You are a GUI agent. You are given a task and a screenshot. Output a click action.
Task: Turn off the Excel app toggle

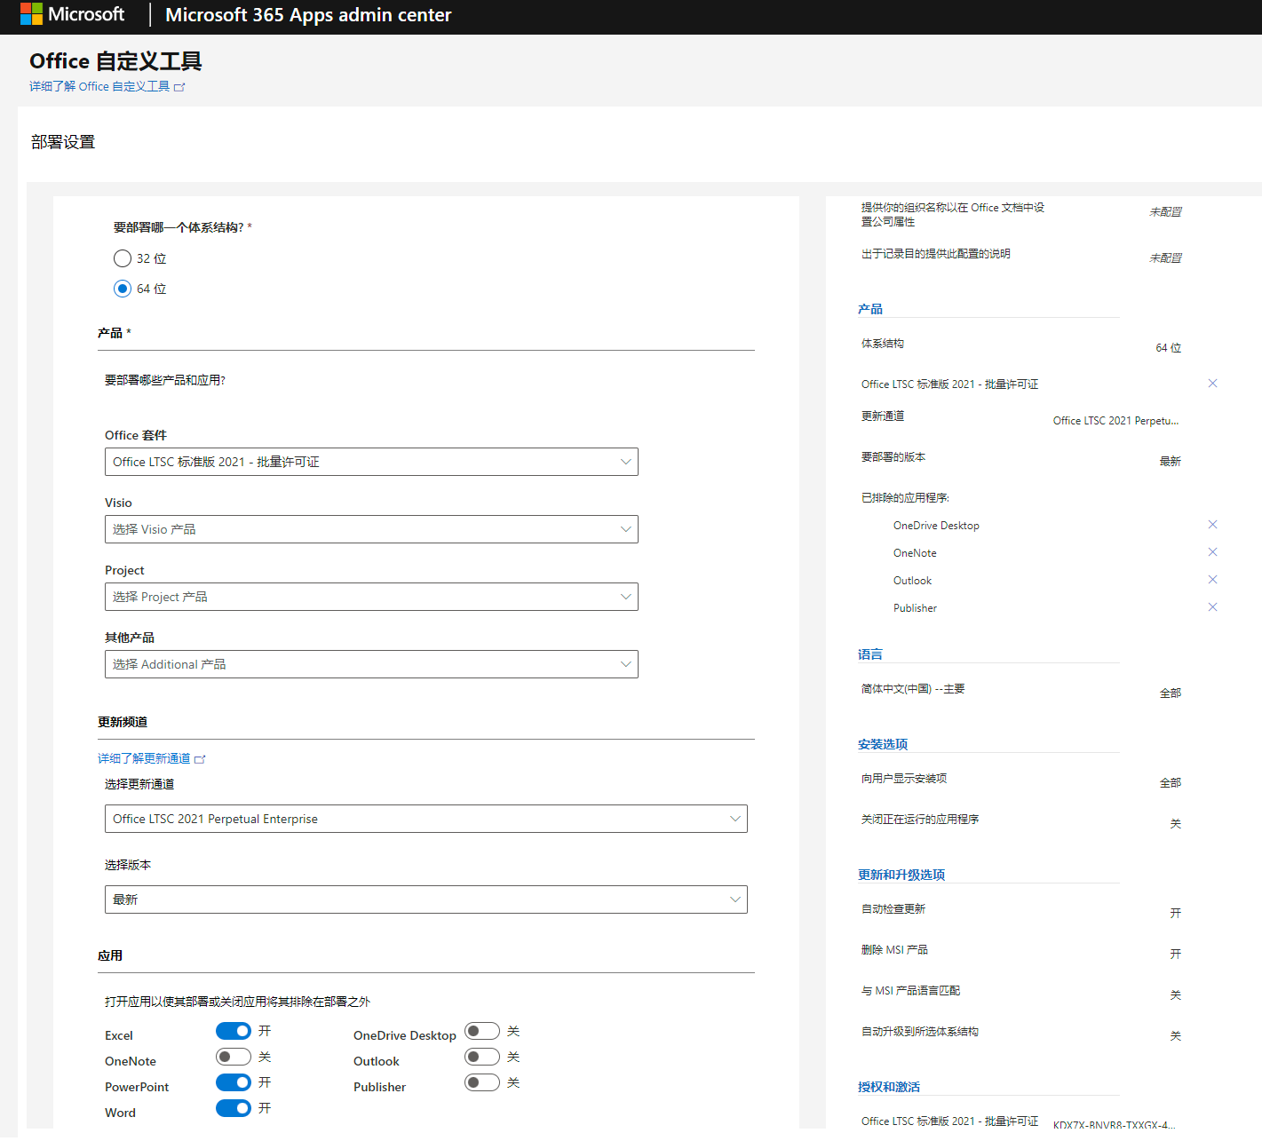[x=234, y=1031]
